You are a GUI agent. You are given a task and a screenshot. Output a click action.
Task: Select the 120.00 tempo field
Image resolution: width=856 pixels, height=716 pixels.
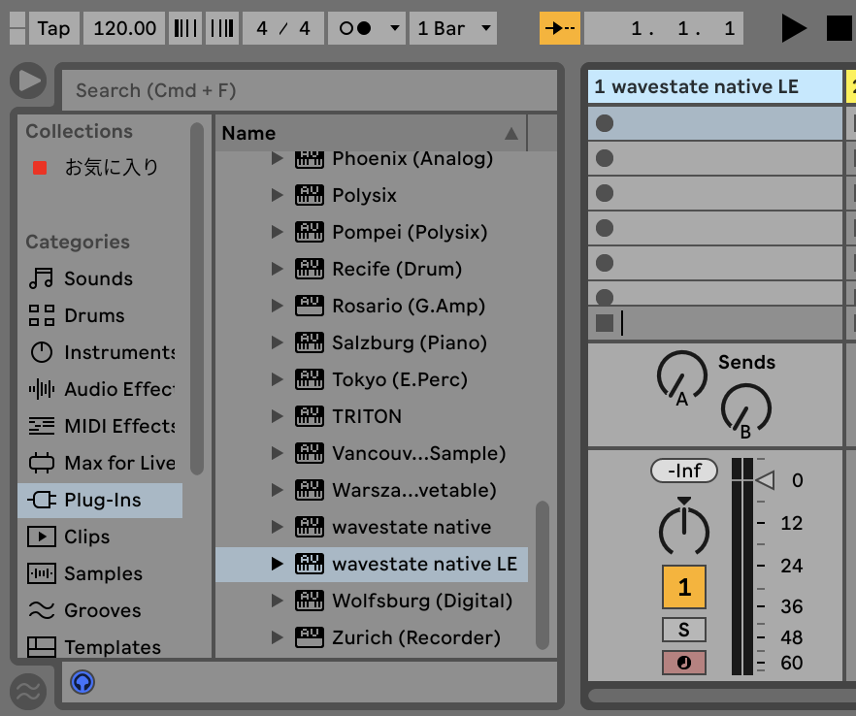(124, 28)
